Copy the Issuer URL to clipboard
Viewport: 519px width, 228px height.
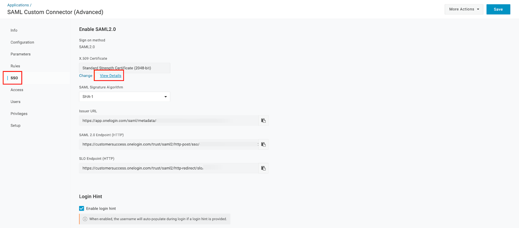click(x=263, y=120)
